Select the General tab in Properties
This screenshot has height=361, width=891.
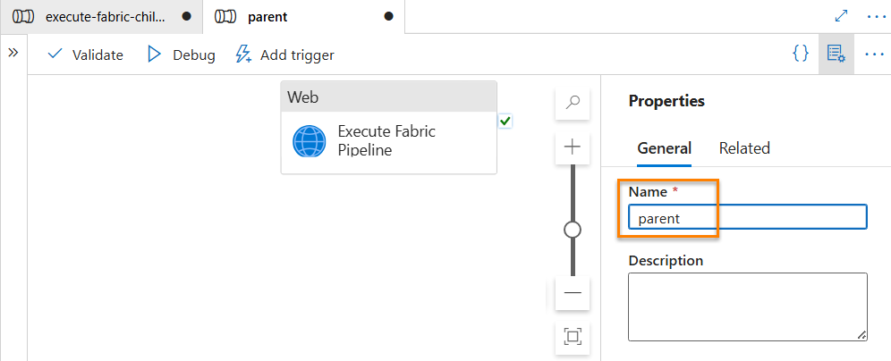coord(665,148)
